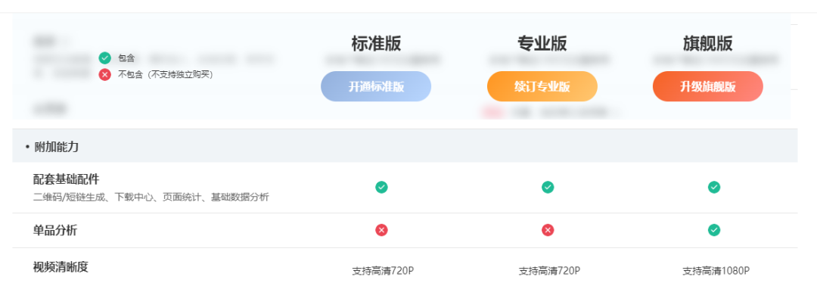Click red cross for 单品分析 professional edition
Viewport: 817px width, 286px height.
click(548, 230)
